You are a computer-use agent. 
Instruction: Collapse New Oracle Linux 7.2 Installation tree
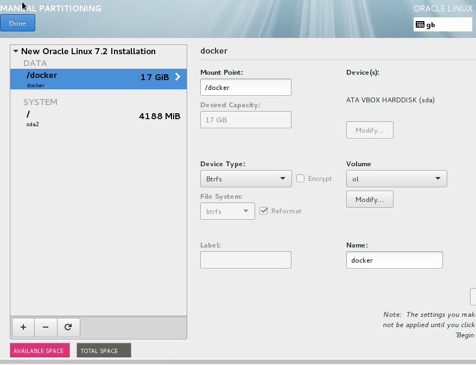16,51
